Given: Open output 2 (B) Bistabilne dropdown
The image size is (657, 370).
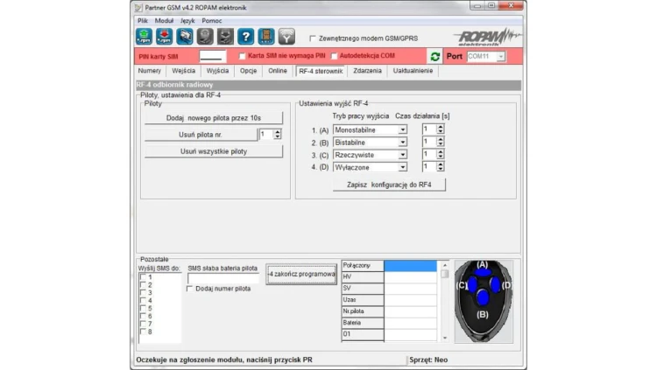Looking at the screenshot, I should coord(402,143).
